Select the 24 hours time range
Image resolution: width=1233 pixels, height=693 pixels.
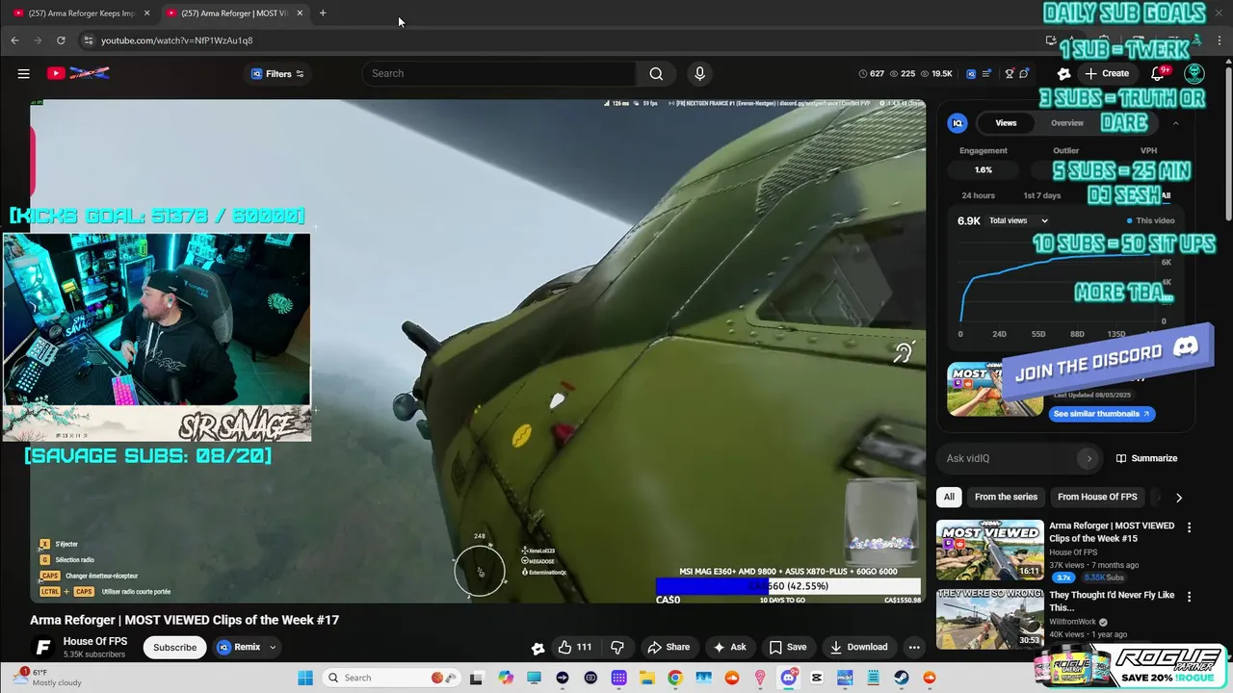point(978,195)
